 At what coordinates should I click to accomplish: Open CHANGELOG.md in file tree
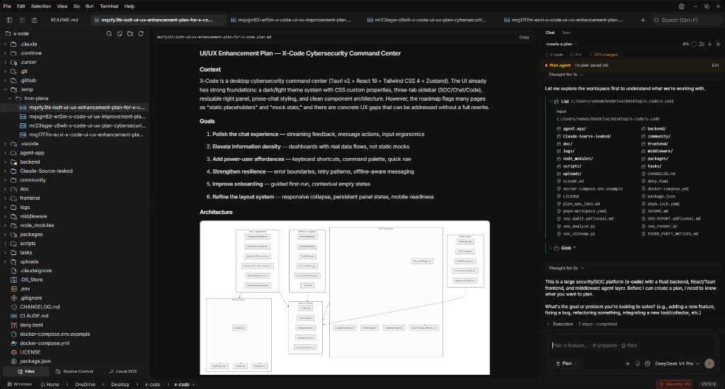click(x=40, y=307)
